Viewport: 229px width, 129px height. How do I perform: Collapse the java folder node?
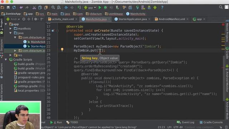(x=10, y=33)
